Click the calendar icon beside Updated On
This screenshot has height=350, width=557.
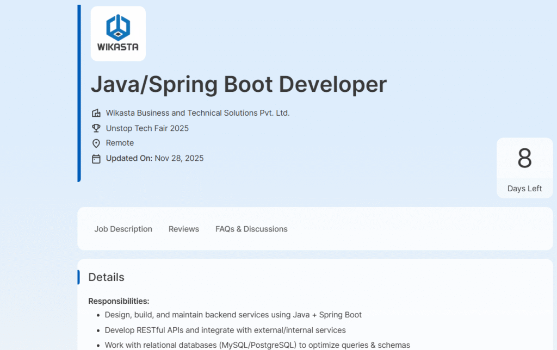click(96, 159)
